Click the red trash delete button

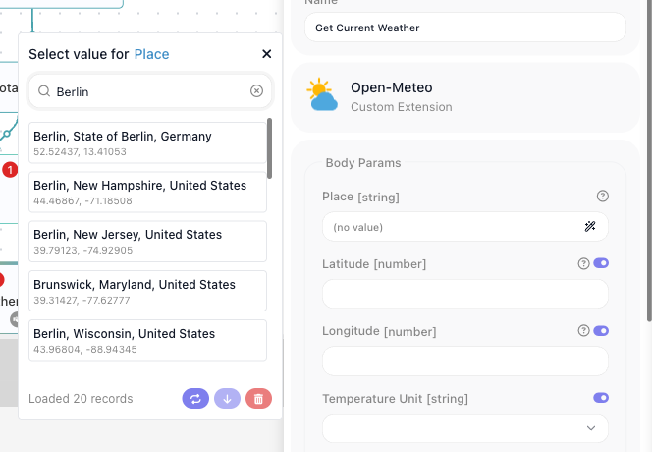(x=258, y=399)
